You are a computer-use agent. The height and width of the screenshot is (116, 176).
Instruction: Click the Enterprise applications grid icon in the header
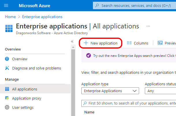(9, 28)
